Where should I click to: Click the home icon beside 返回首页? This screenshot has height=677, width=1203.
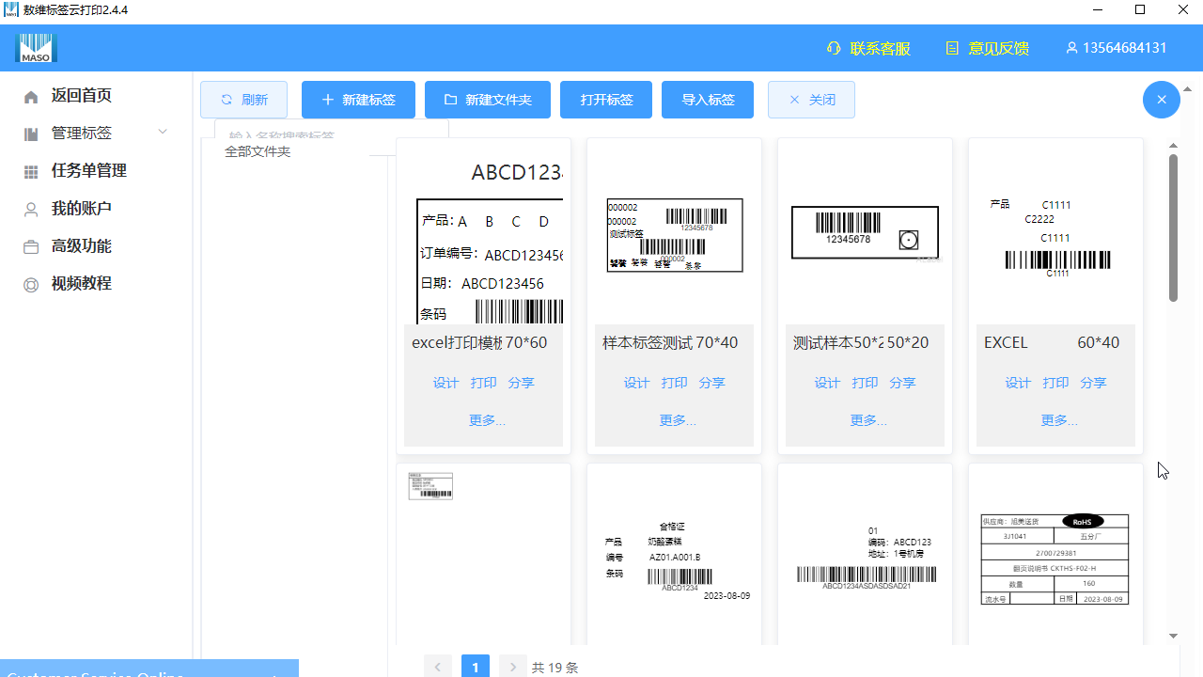pos(31,97)
